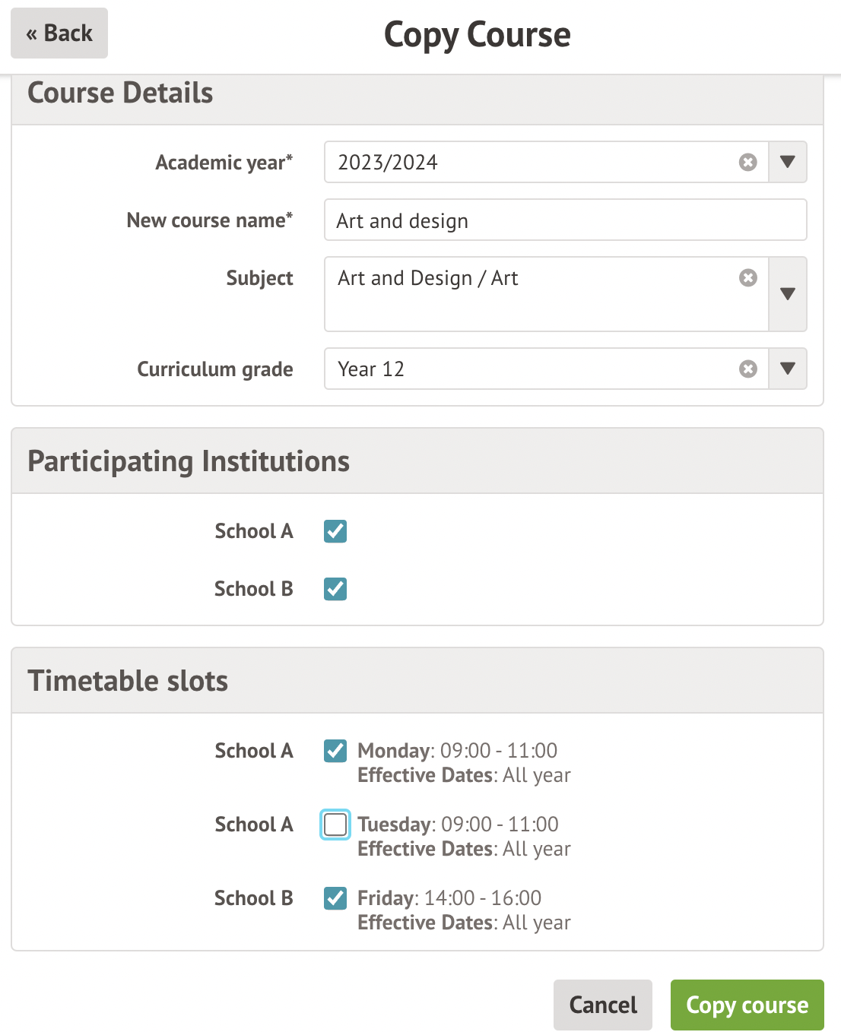Clear the Academic year selection
841x1032 pixels.
(748, 162)
